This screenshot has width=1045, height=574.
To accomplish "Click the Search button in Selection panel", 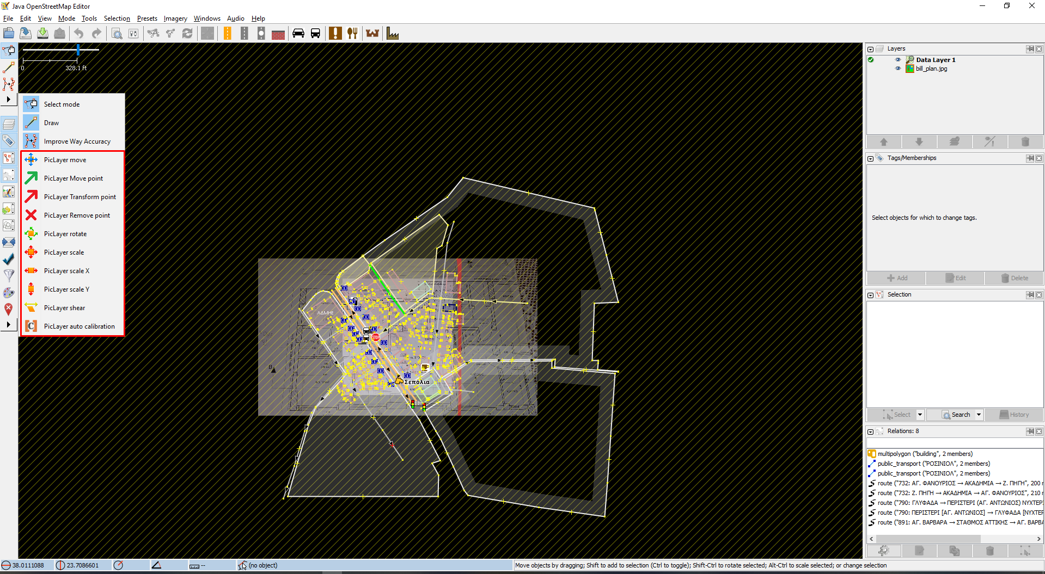I will pos(956,415).
